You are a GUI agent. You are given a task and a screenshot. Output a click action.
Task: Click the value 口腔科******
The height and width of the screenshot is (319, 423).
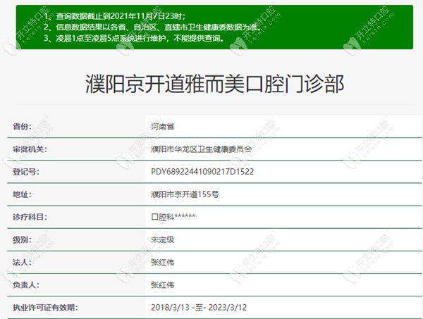(x=173, y=217)
